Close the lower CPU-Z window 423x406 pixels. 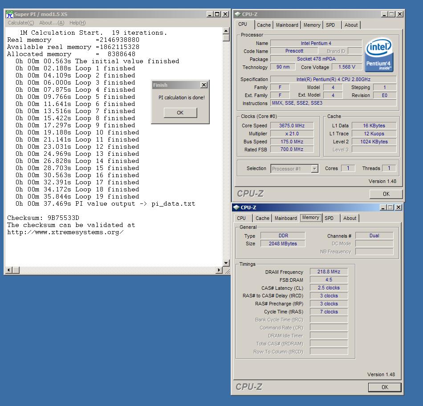point(399,207)
